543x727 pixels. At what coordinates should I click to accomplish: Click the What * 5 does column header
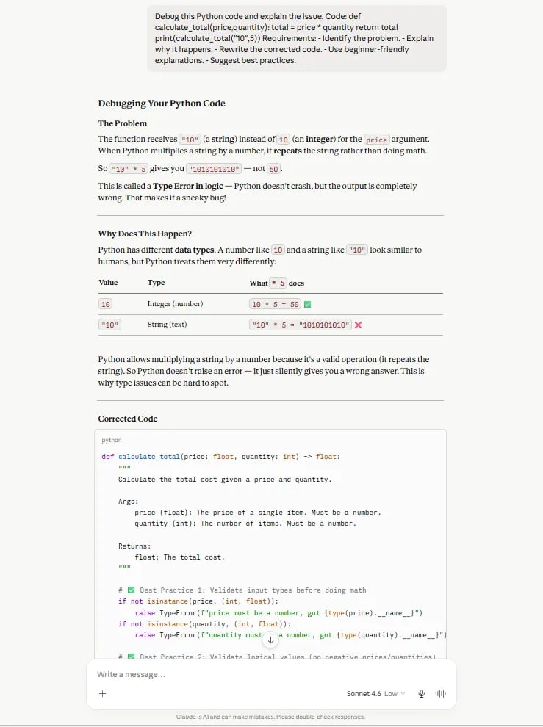pos(276,283)
